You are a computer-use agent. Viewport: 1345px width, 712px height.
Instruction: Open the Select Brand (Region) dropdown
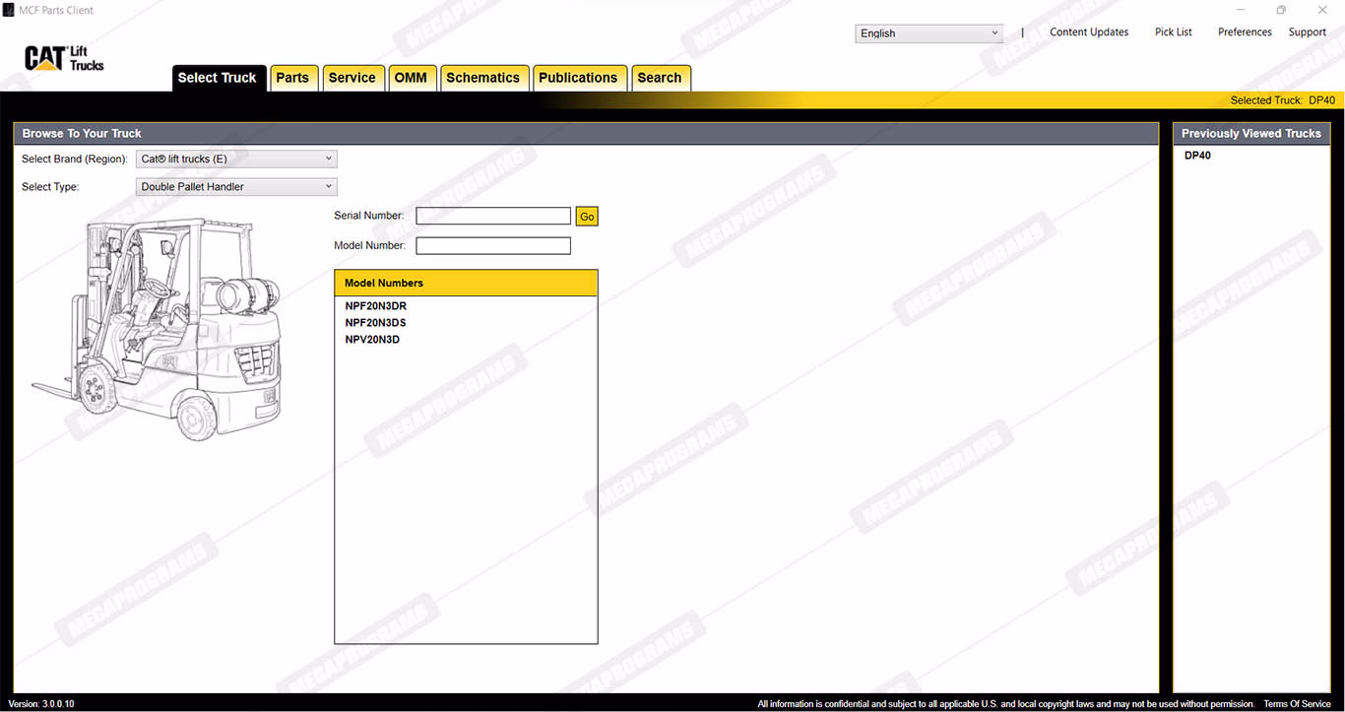pyautogui.click(x=235, y=159)
